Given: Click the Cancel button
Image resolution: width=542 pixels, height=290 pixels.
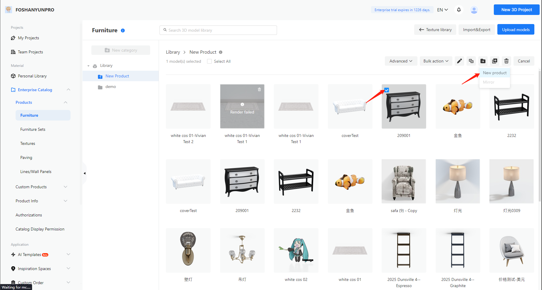Looking at the screenshot, I should click(x=524, y=61).
